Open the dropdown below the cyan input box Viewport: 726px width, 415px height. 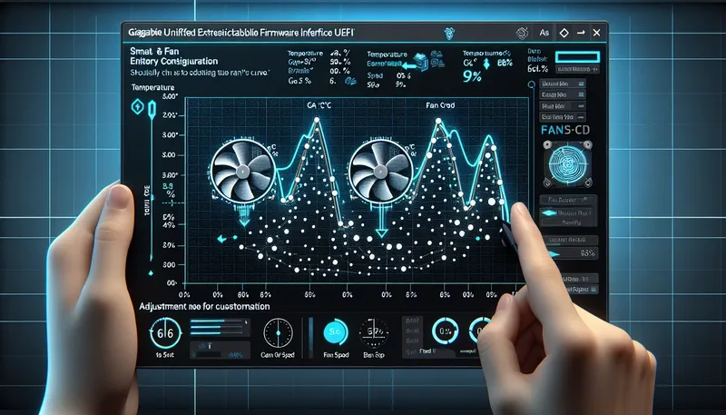(577, 70)
